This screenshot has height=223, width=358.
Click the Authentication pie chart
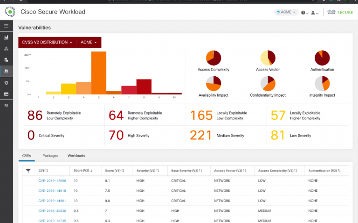pyautogui.click(x=322, y=58)
